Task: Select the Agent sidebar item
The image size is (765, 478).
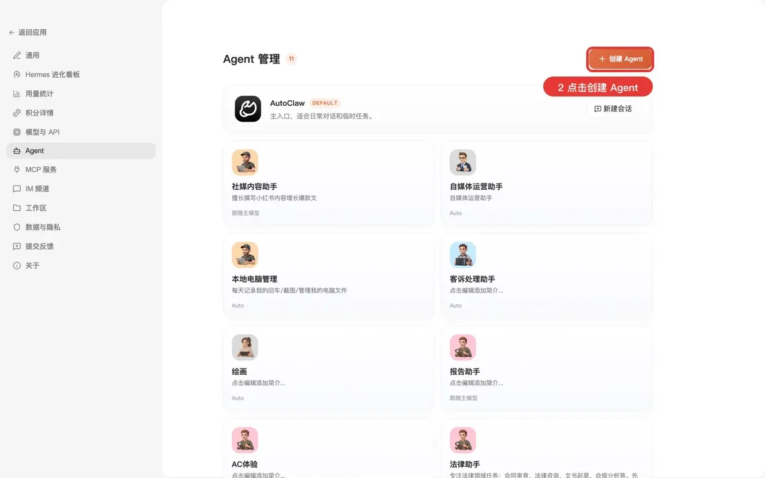Action: pos(81,151)
